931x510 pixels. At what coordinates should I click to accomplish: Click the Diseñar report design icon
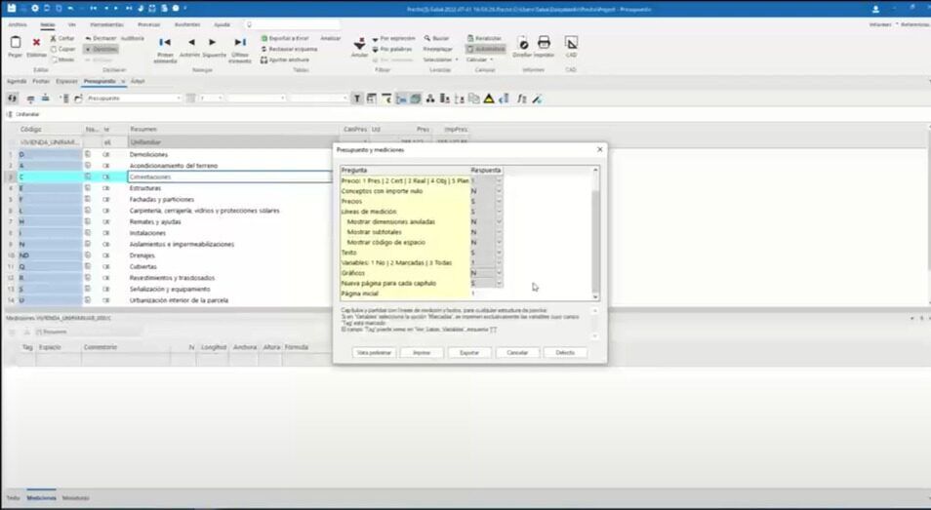point(523,43)
